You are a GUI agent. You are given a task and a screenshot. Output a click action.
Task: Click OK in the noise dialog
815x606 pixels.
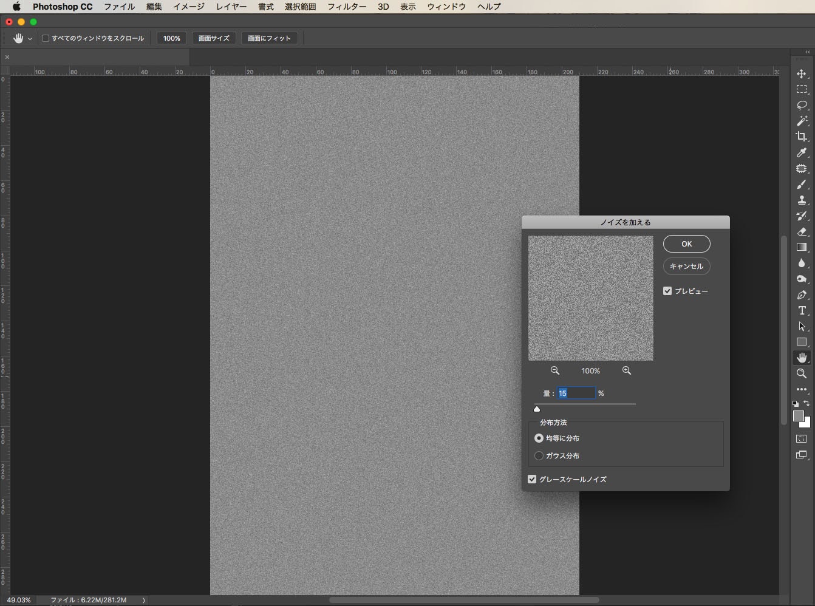pos(686,243)
